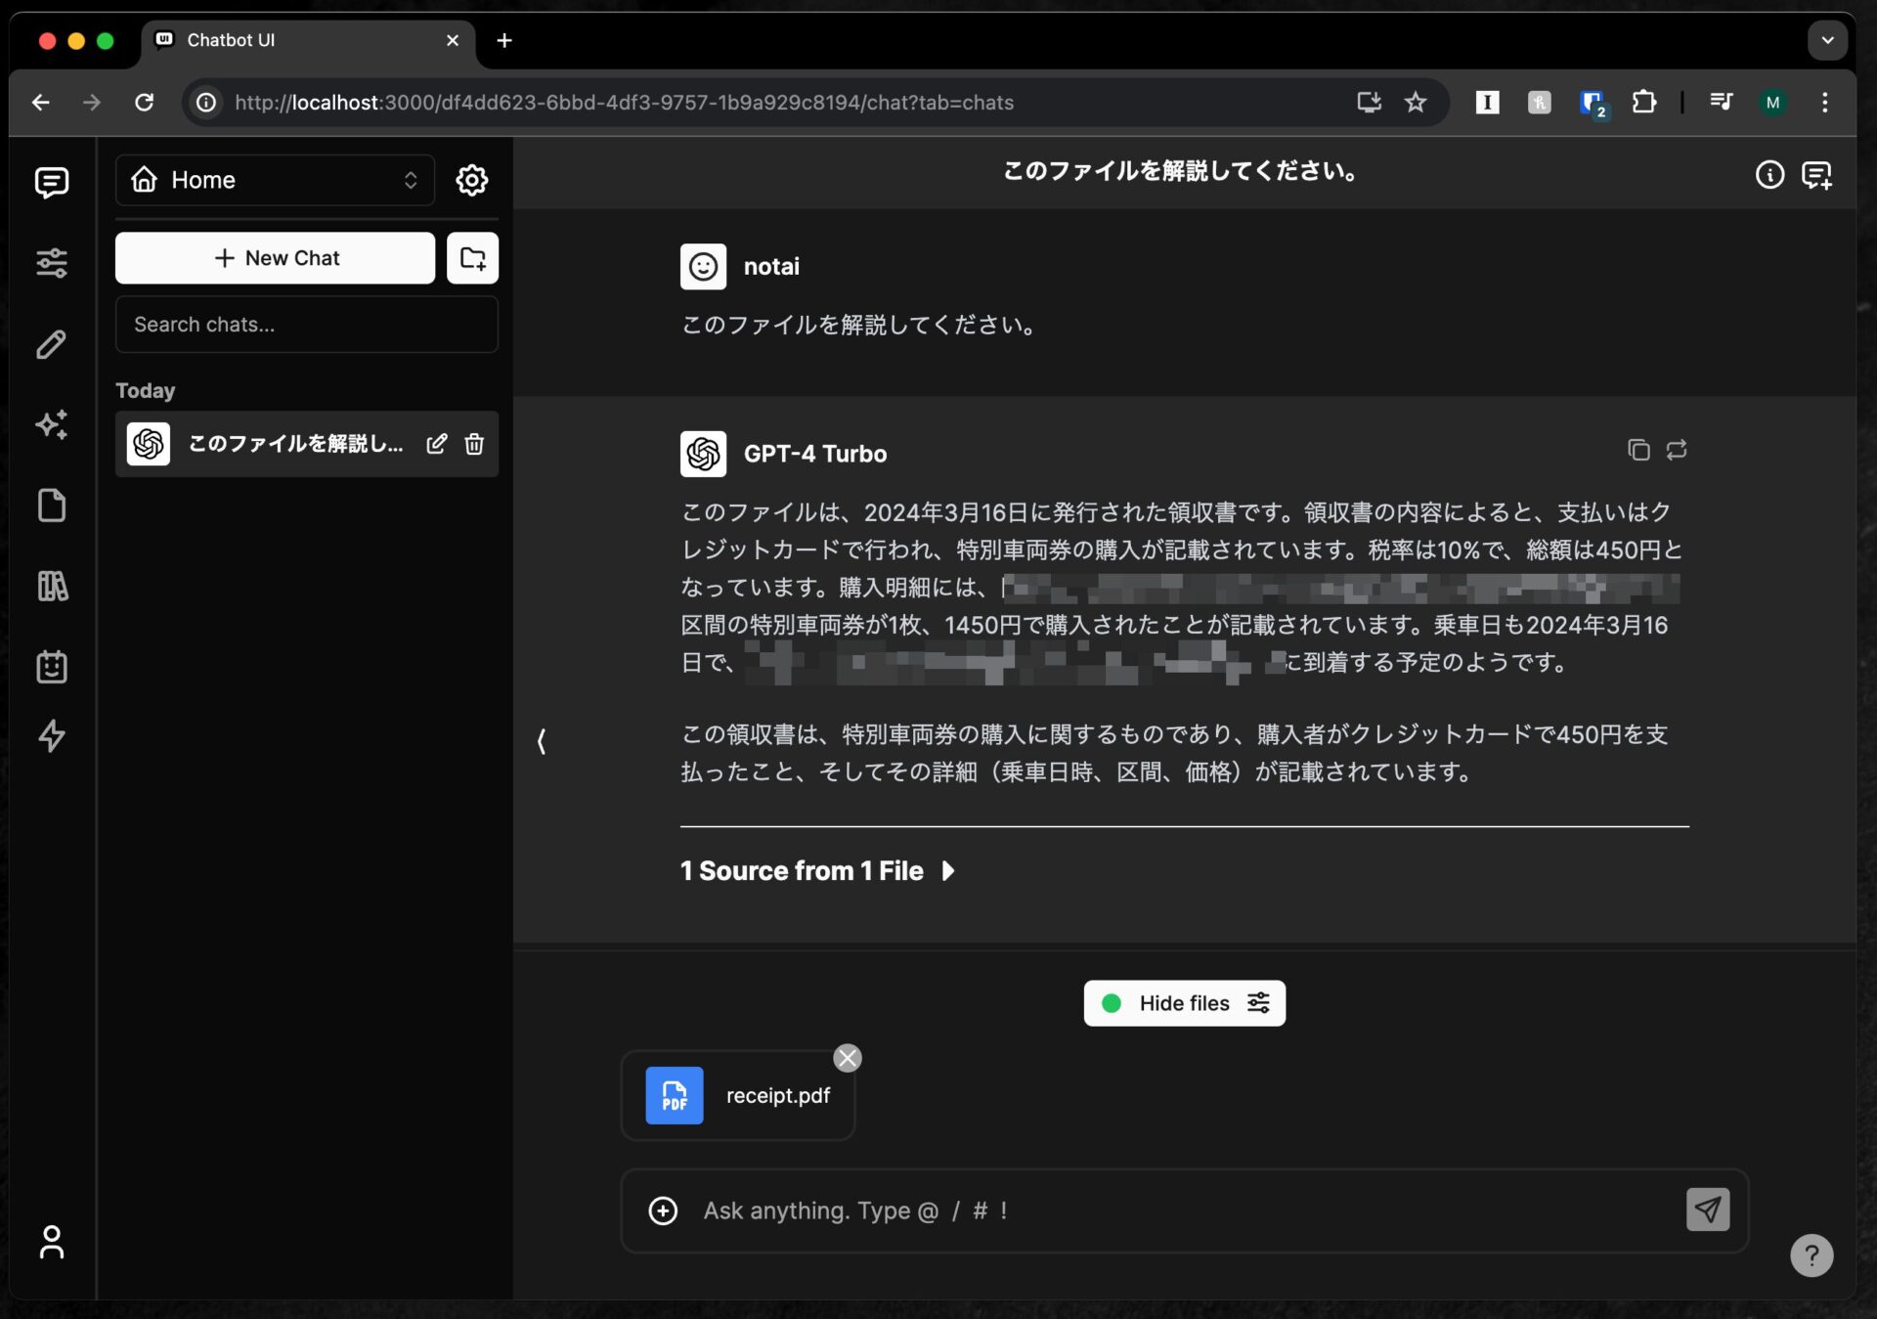1877x1319 pixels.
Task: Open the Tools lightning bolt icon
Action: 51,736
